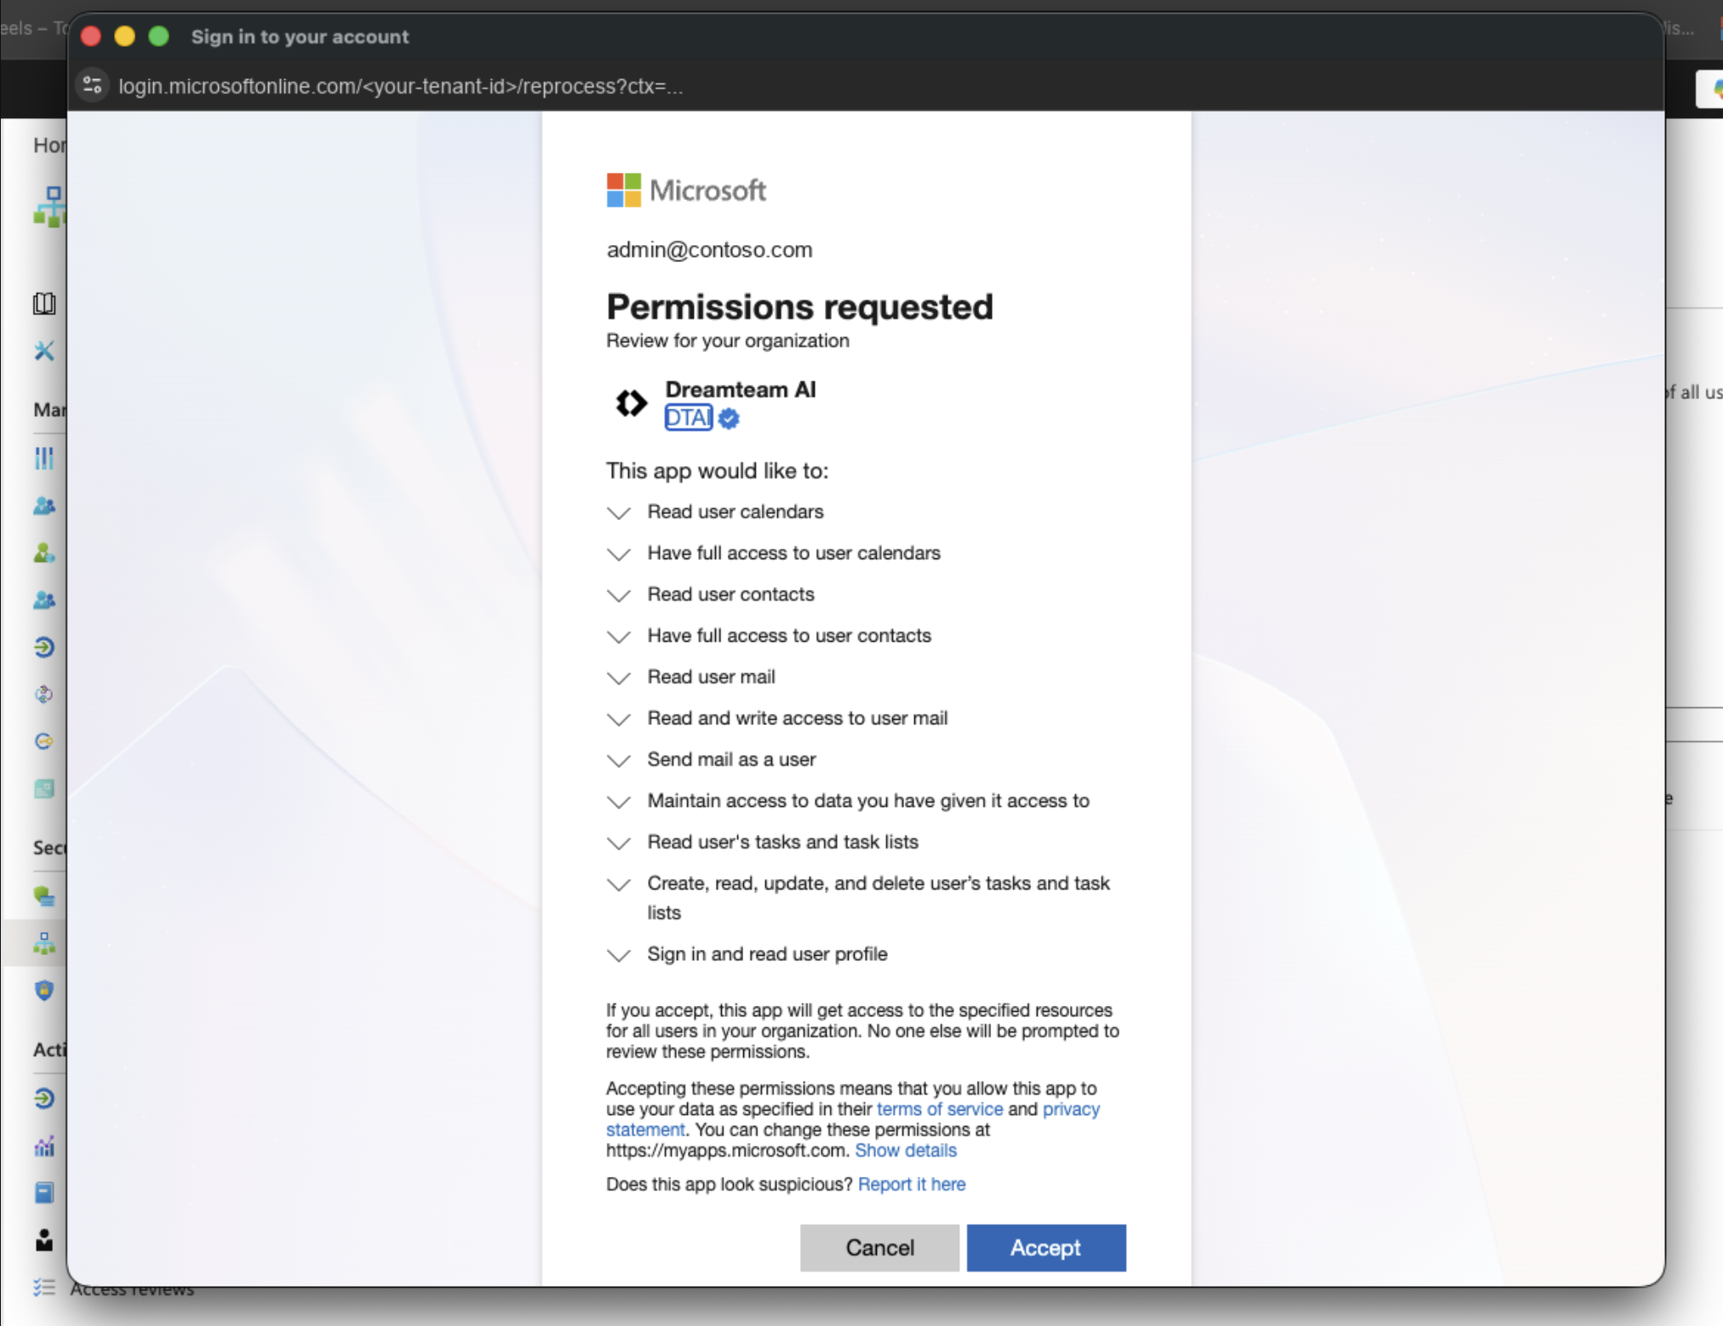Select highlighted Permissions hierarchy icon in sidebar

pyautogui.click(x=44, y=943)
